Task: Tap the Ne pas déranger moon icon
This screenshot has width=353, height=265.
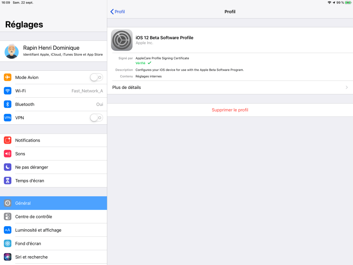Action: pos(8,167)
